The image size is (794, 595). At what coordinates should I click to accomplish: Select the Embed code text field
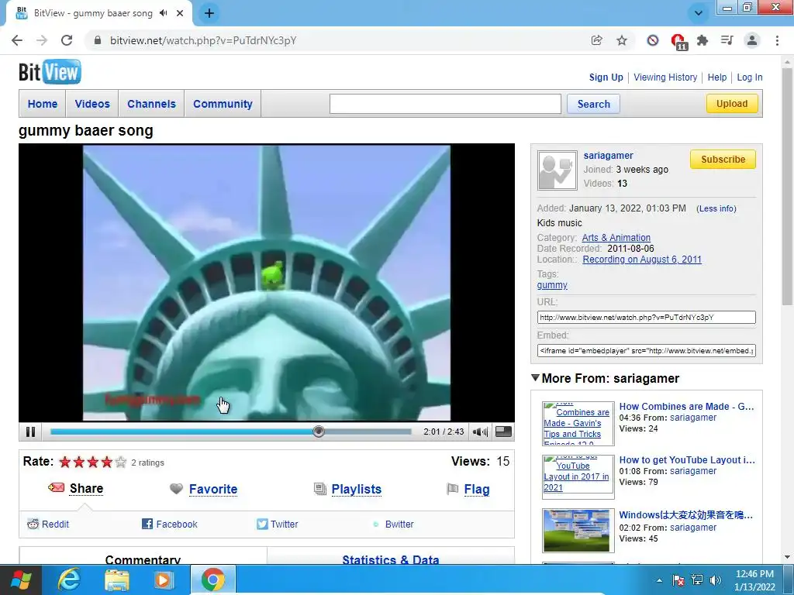click(646, 350)
